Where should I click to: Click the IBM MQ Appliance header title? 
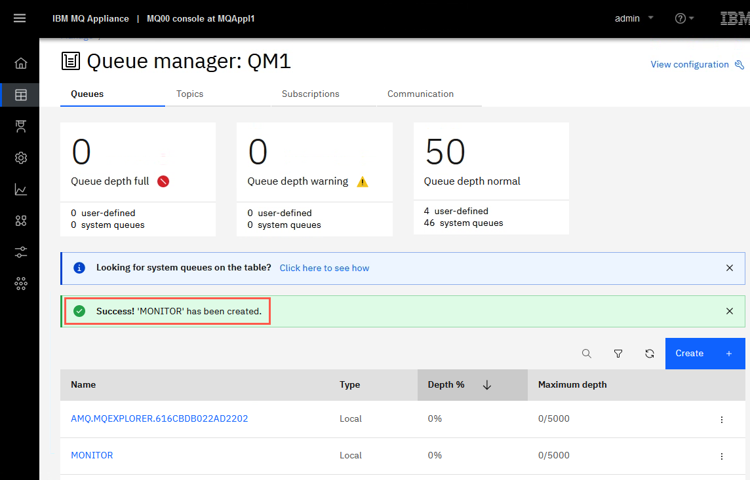point(90,18)
